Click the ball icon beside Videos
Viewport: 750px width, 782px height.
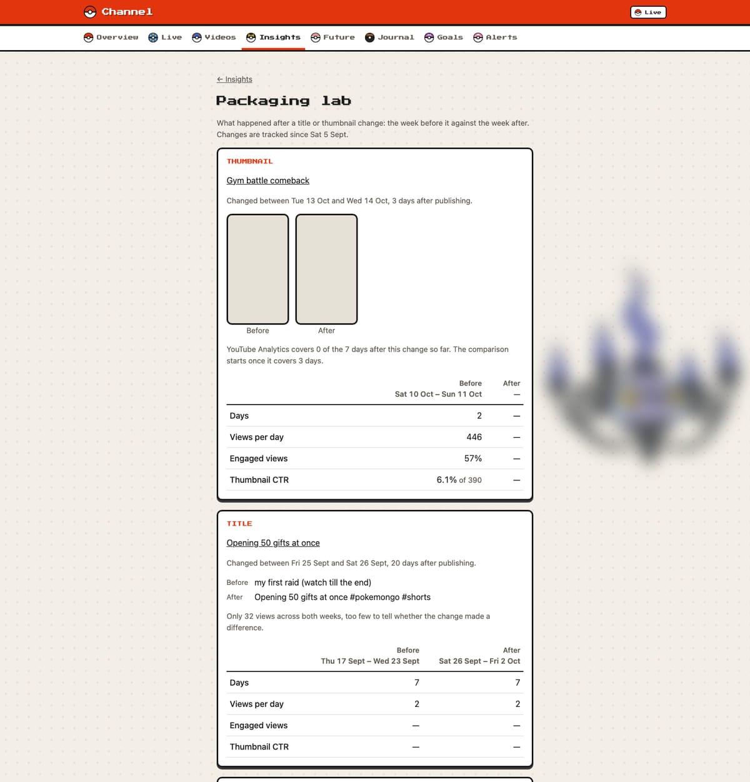point(197,38)
